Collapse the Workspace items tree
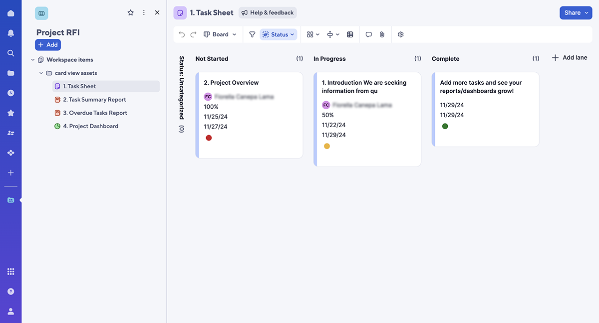599x323 pixels. (33, 60)
